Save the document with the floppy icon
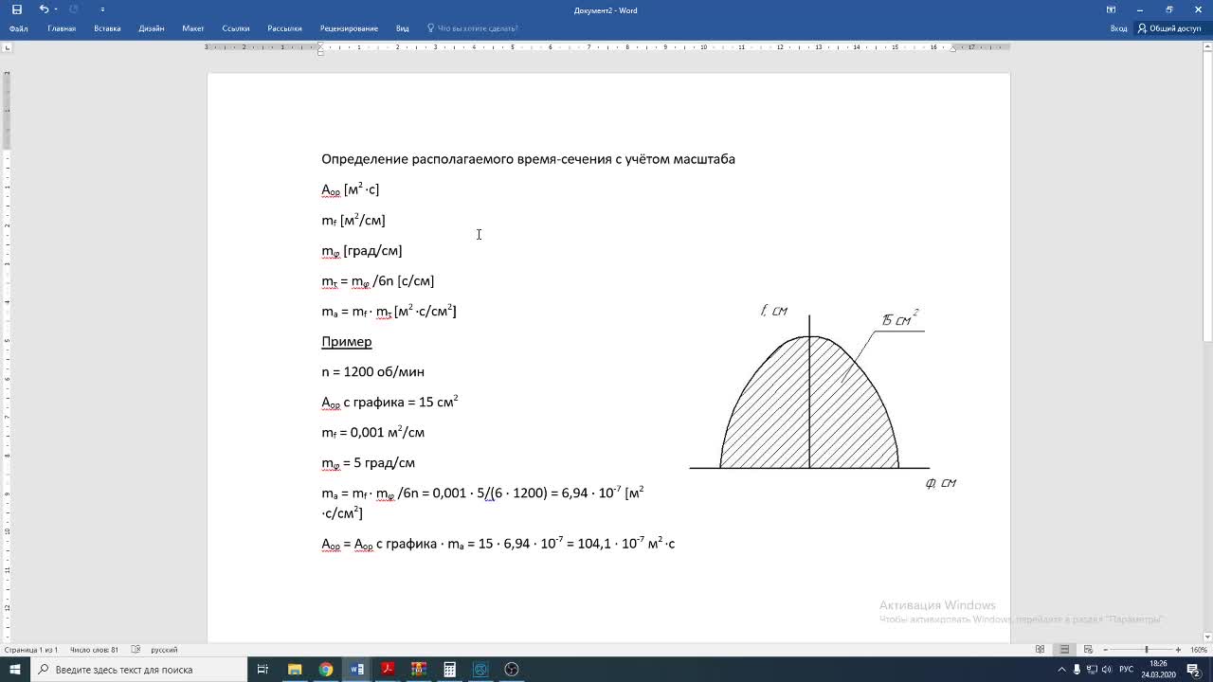The image size is (1213, 682). pos(17,9)
